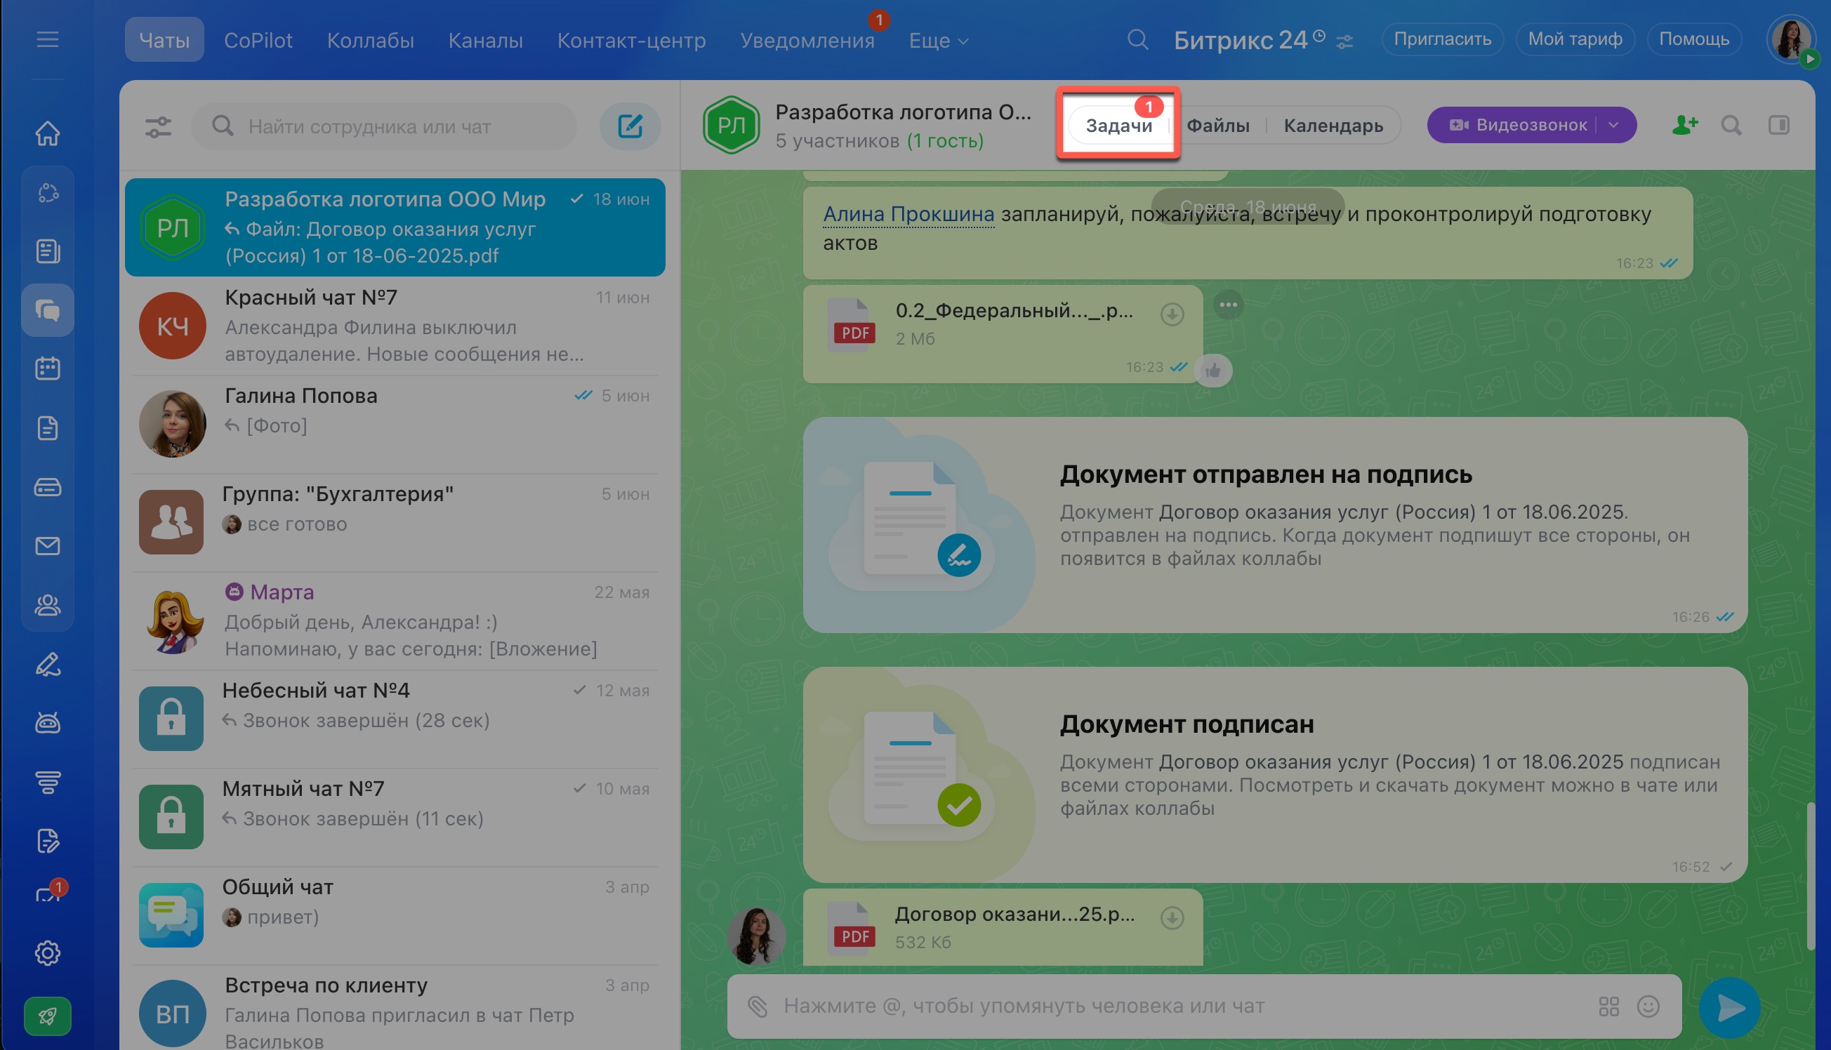Open the mail envelope sidebar icon

tap(48, 546)
